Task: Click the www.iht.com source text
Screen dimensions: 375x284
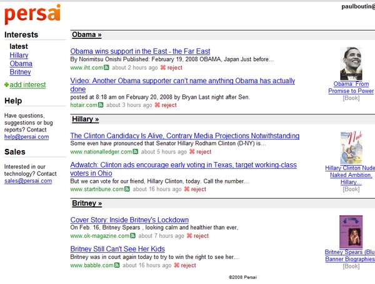Action: [x=87, y=68]
